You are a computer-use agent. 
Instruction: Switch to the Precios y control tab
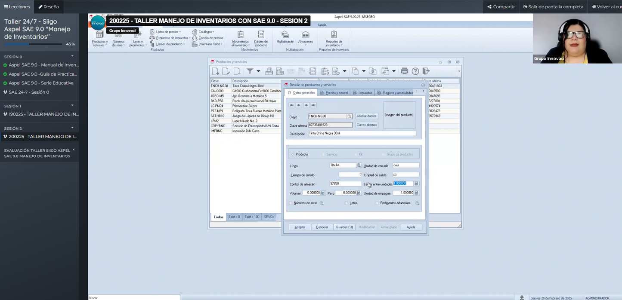[334, 93]
